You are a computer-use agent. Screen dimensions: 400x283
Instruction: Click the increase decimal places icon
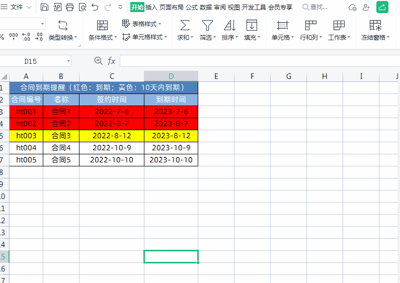click(x=26, y=37)
